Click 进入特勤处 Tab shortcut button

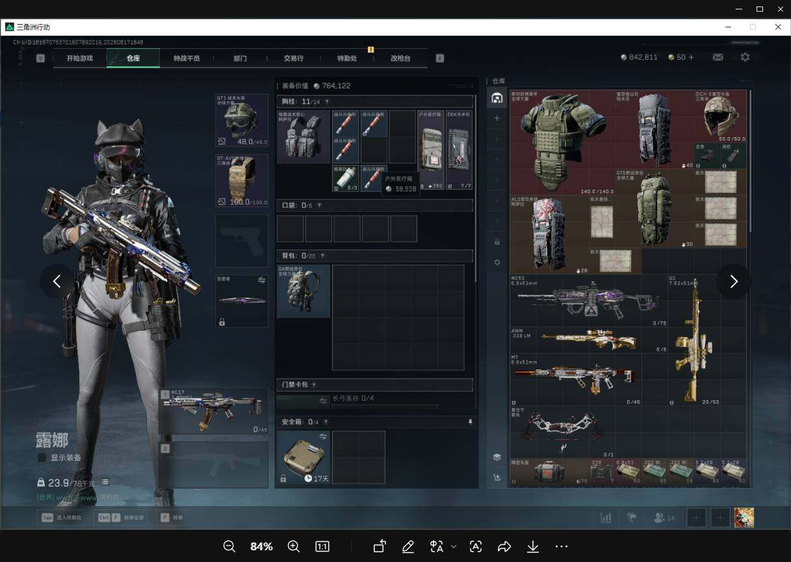(62, 518)
